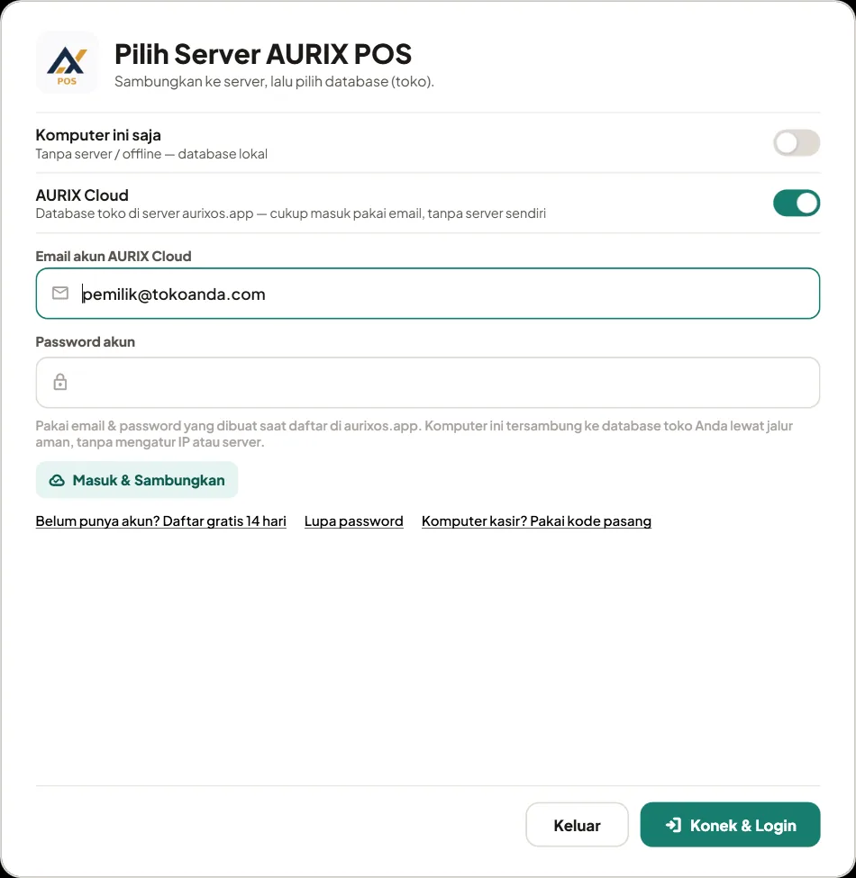This screenshot has height=878, width=856.
Task: Click the Email akun AURIX Cloud label
Action: (x=114, y=256)
